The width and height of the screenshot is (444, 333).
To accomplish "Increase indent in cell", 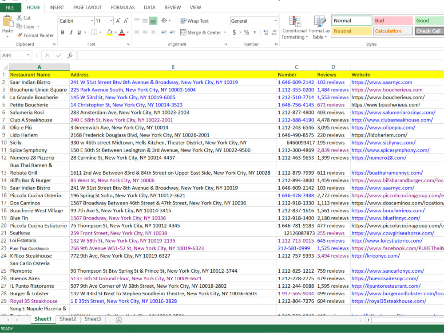I will [172, 32].
